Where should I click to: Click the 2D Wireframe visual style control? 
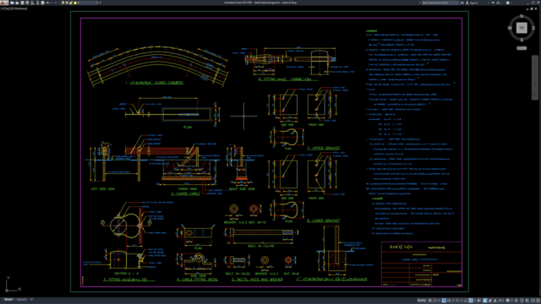click(19, 8)
